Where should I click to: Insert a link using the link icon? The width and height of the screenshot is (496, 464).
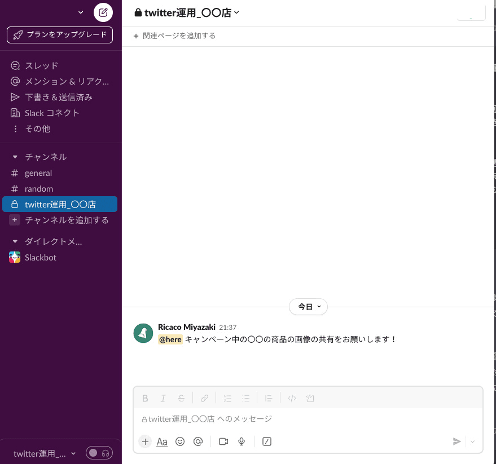tap(205, 398)
